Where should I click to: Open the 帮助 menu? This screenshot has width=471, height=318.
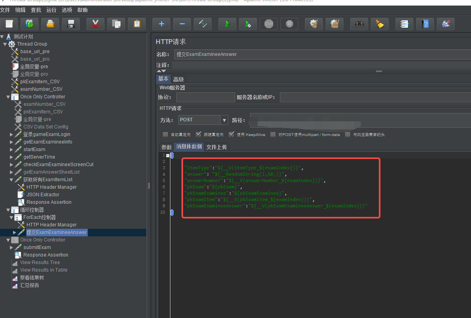point(82,10)
